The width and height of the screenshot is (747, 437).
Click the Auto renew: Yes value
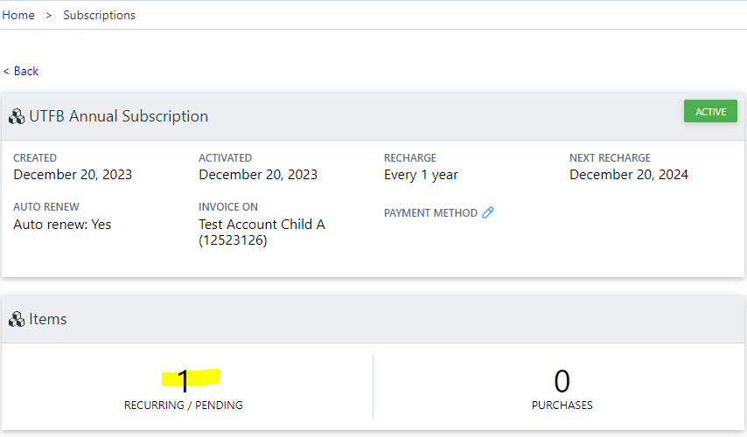coord(62,225)
